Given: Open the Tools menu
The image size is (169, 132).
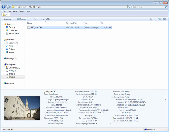Looking at the screenshot, I should 21,11.
